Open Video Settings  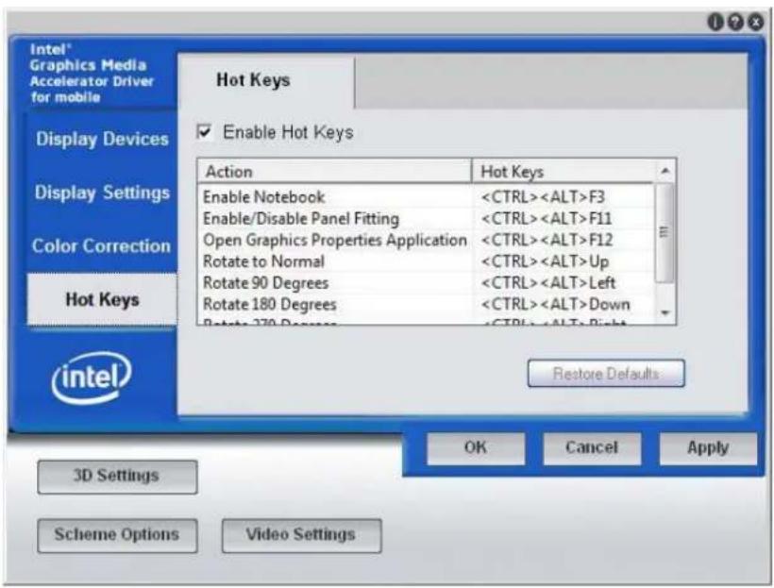pos(302,535)
